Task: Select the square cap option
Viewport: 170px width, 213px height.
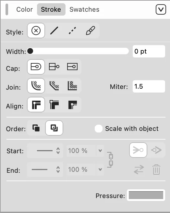Action: [72, 67]
